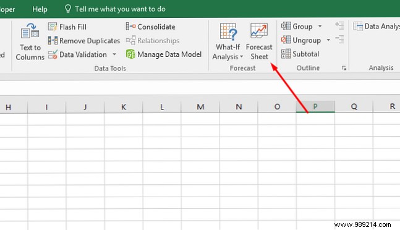This screenshot has height=230, width=400.
Task: Click the lightbulb Tell Me icon
Action: [68, 9]
